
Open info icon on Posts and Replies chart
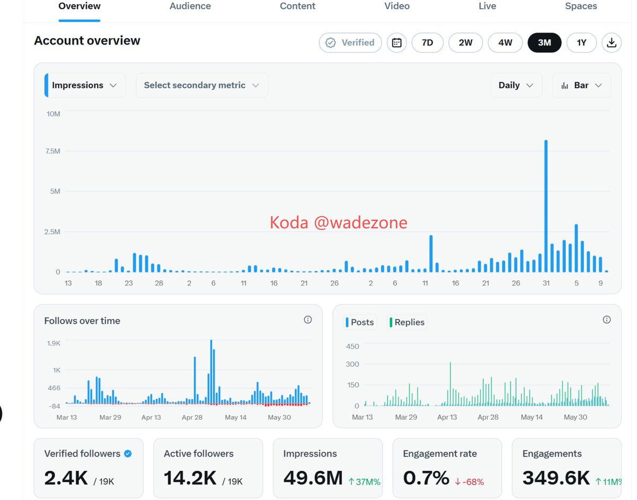click(x=607, y=320)
